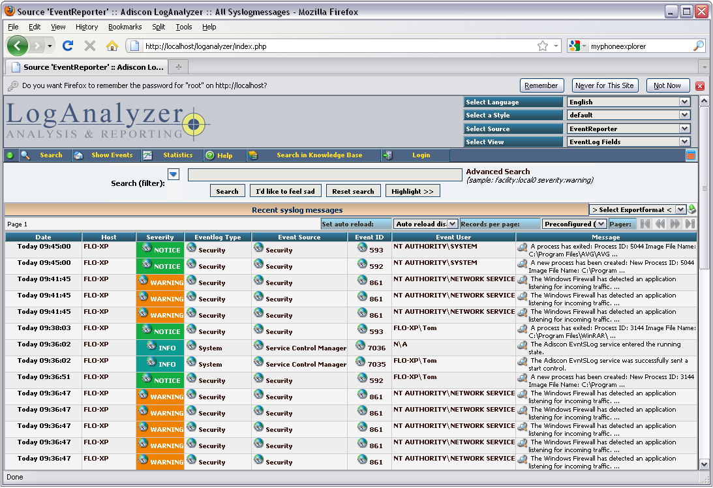Open the back/forward history dropdown arrow
This screenshot has width=713, height=488.
[x=50, y=46]
